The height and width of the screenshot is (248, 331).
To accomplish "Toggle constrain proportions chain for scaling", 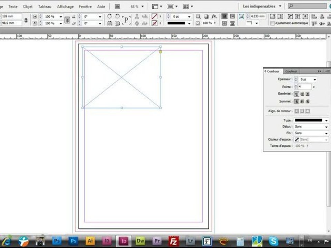I will coord(67,20).
